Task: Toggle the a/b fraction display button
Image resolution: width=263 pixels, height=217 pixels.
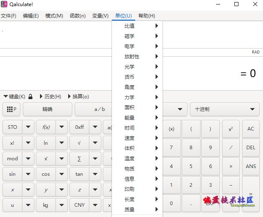Action: [x=94, y=109]
